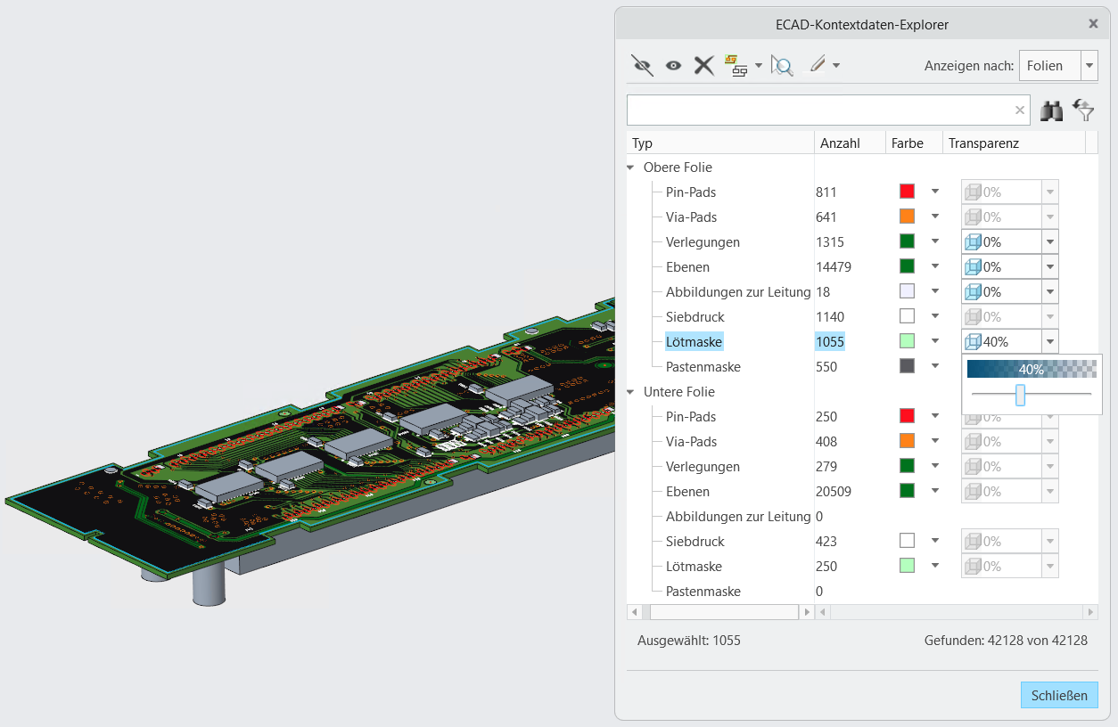
Task: Open dropdown arrow beside layer structure icon
Action: [758, 65]
